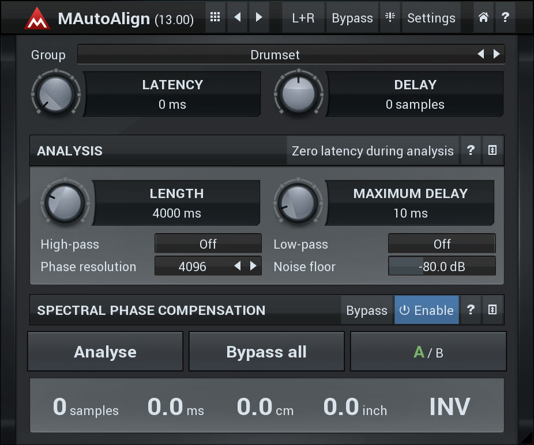Open Spectral Phase Compensation help icon
This screenshot has height=445, width=534.
[471, 310]
